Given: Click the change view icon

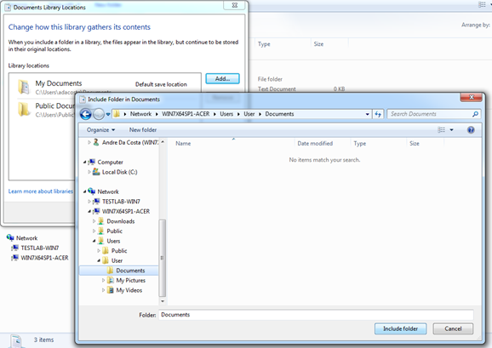Looking at the screenshot, I should coord(442,130).
